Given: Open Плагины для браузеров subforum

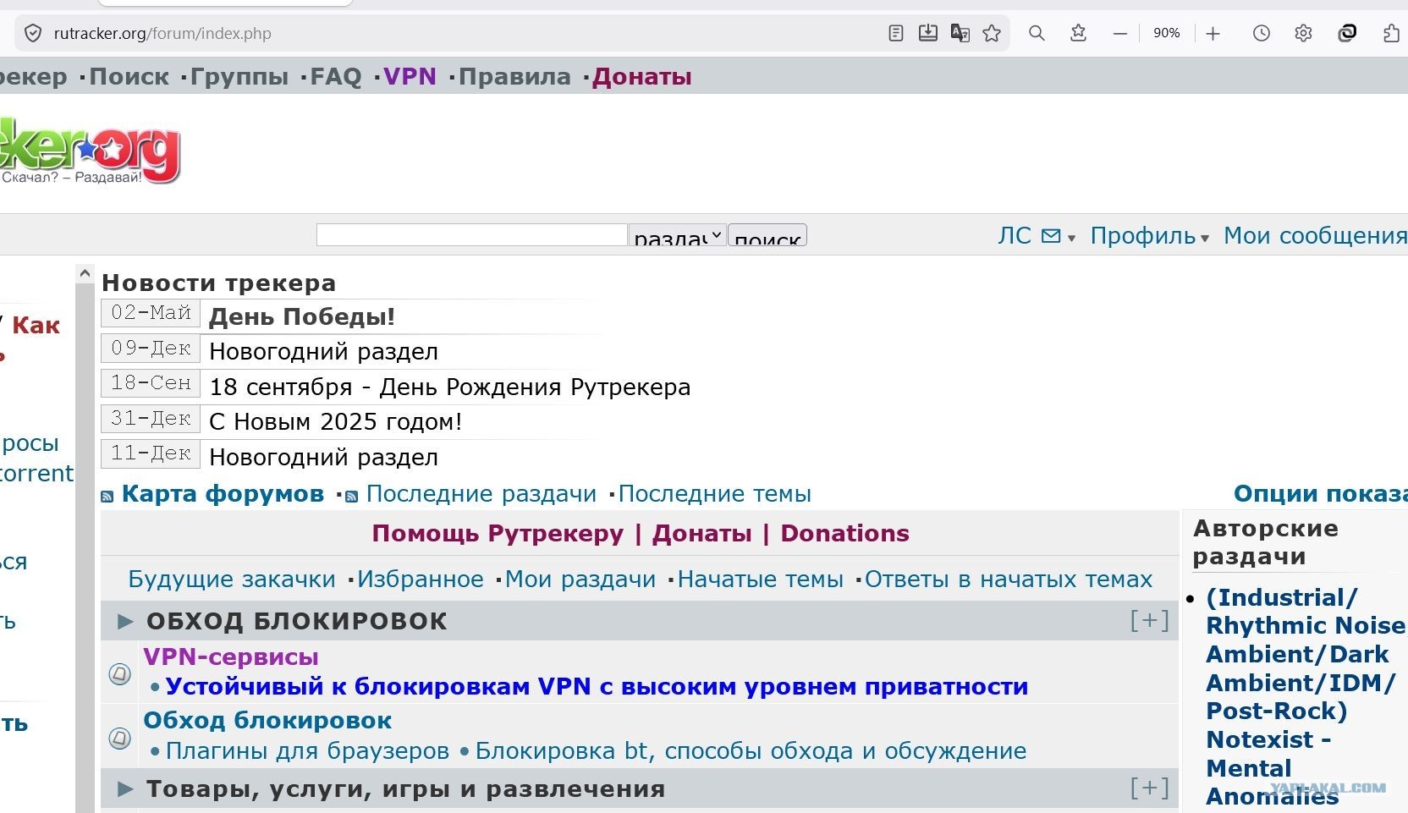Looking at the screenshot, I should 308,751.
